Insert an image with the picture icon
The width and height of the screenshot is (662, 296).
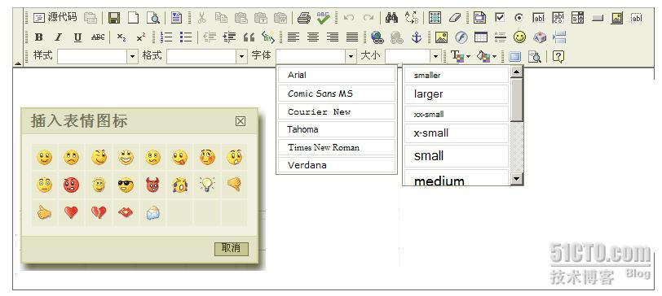click(x=441, y=37)
